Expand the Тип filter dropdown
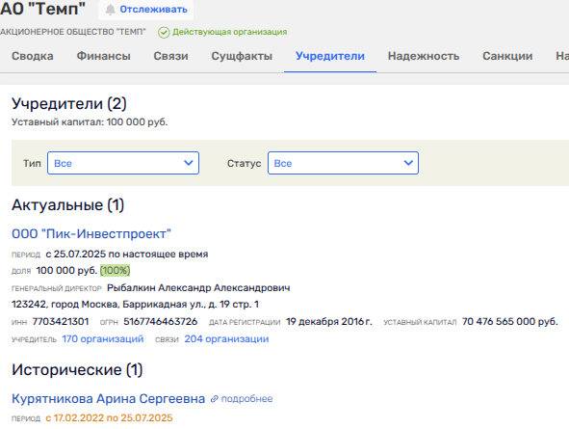Viewport: 569px width, 429px height. click(x=123, y=163)
